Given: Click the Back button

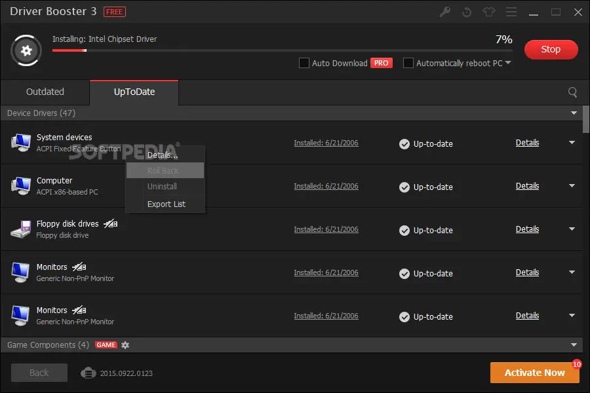Looking at the screenshot, I should click(x=39, y=373).
